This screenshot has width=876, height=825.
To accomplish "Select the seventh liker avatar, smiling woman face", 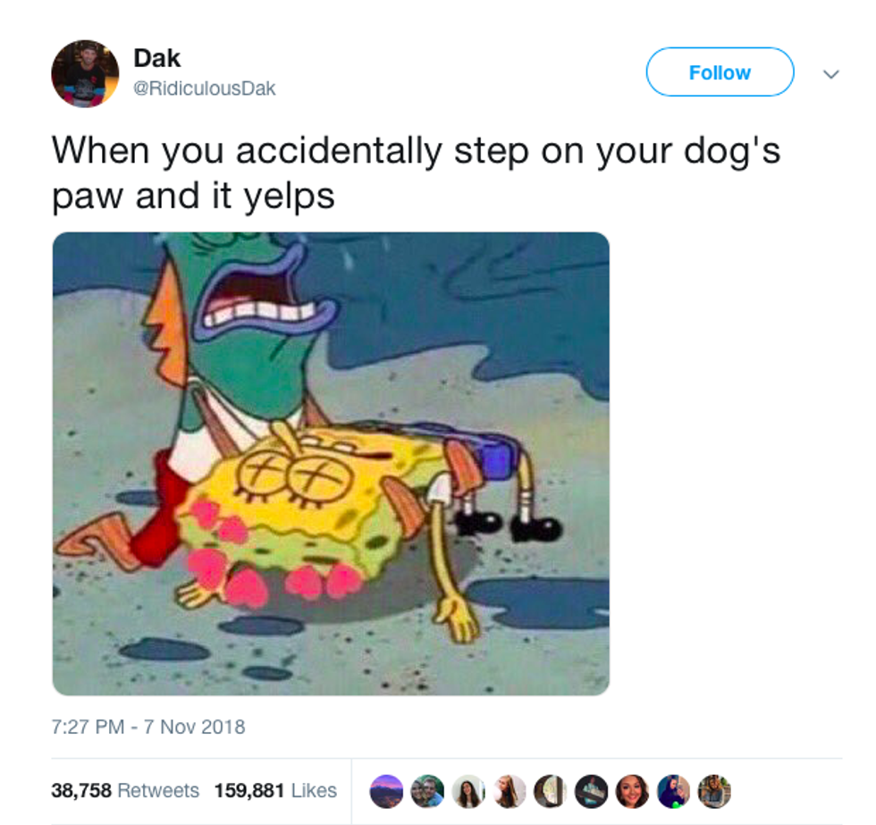I will 633,792.
